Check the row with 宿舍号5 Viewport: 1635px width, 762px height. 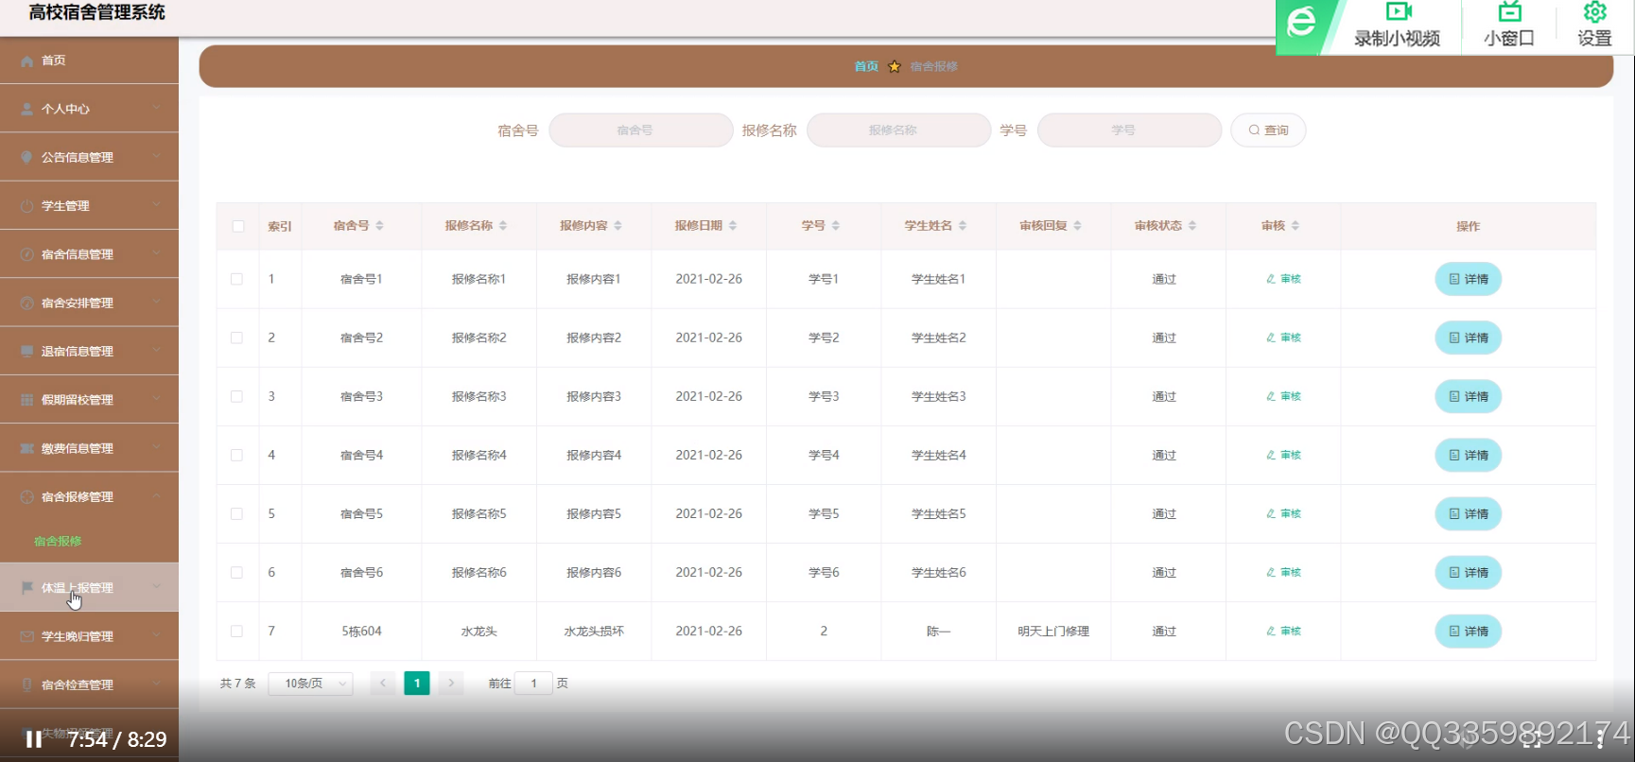[x=236, y=513]
